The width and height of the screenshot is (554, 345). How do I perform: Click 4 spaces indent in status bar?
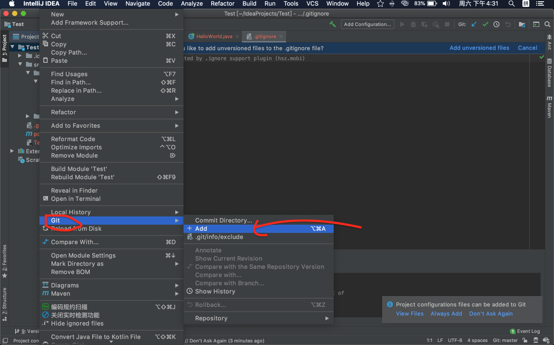(477, 341)
